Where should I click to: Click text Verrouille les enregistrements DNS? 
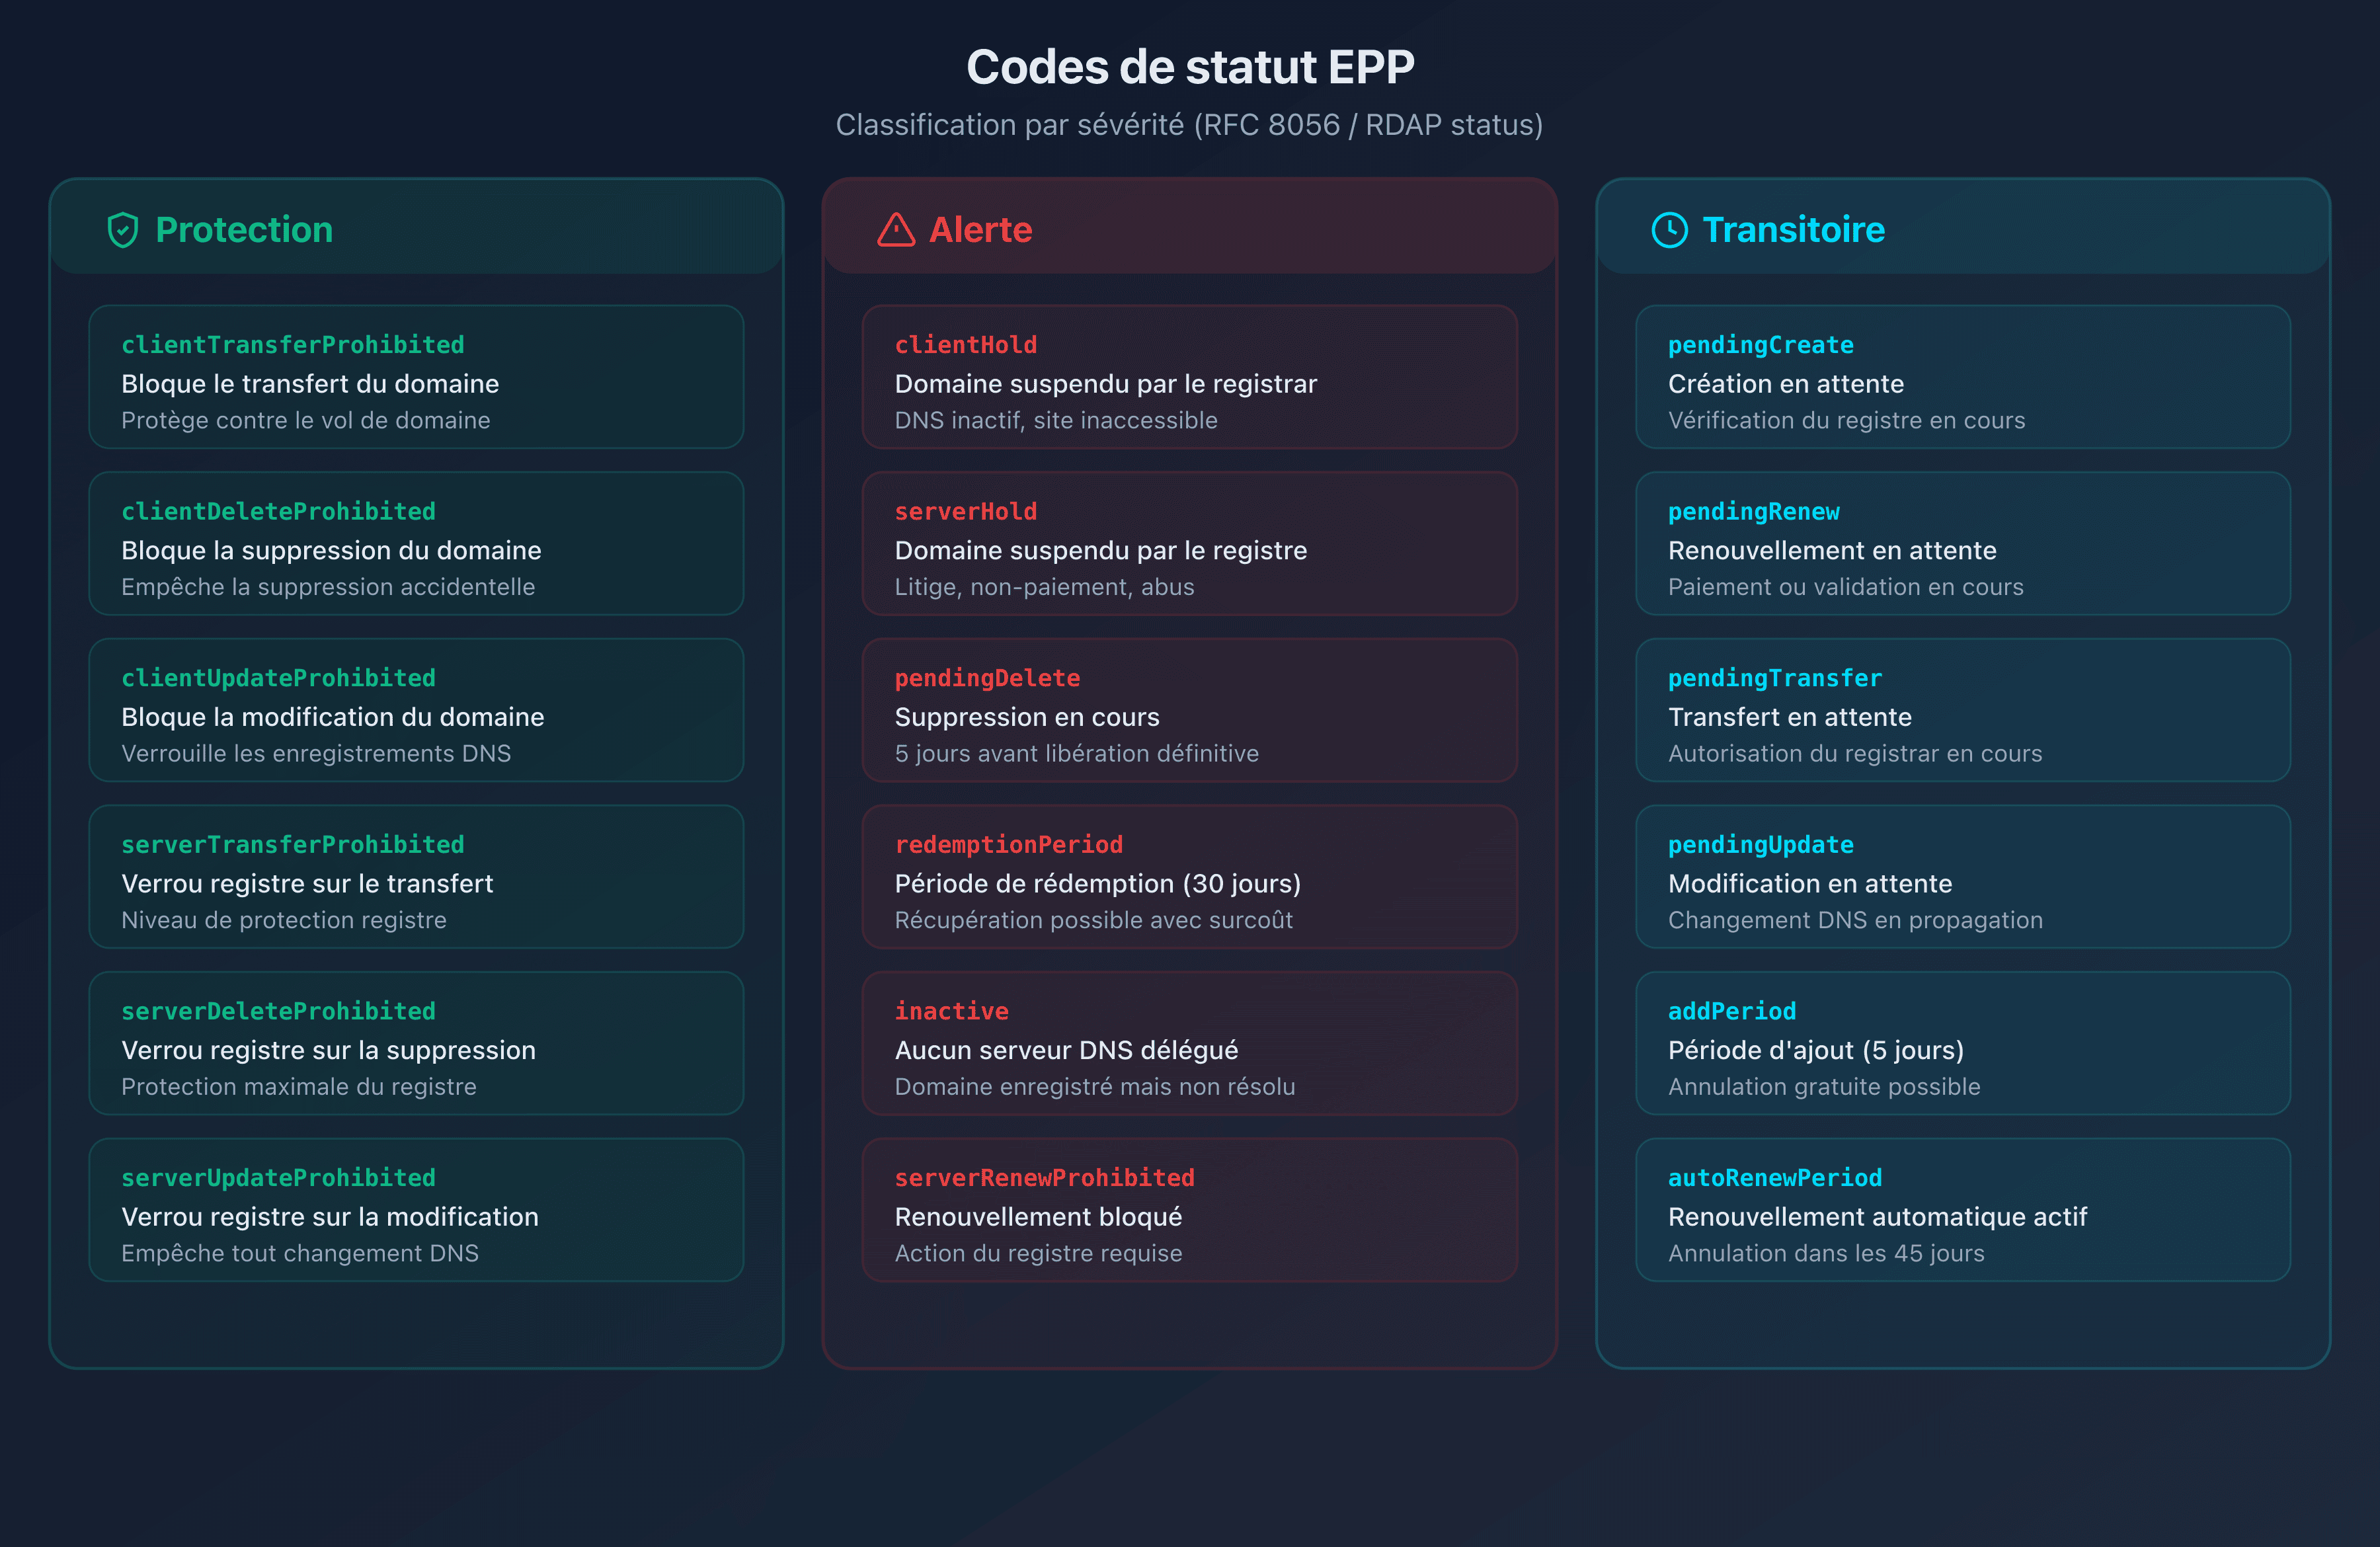(x=316, y=753)
